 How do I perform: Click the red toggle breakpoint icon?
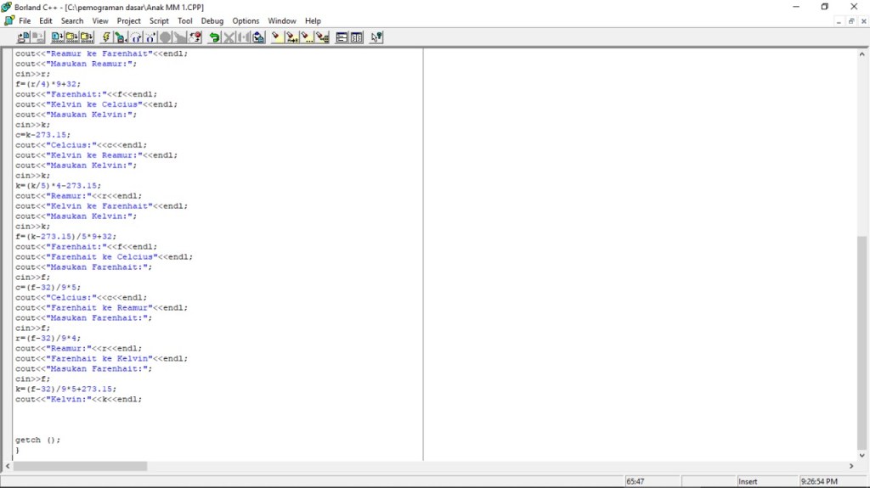point(195,37)
